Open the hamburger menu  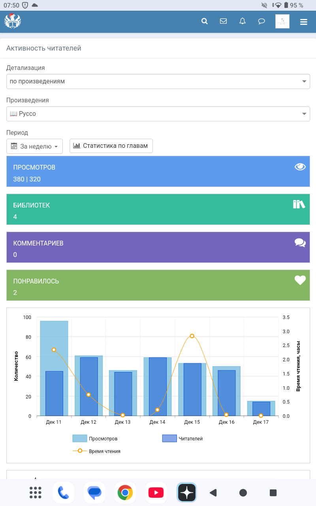[303, 22]
